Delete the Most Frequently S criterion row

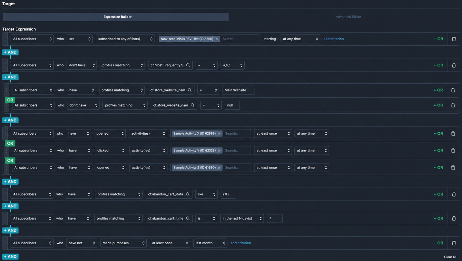[454, 65]
